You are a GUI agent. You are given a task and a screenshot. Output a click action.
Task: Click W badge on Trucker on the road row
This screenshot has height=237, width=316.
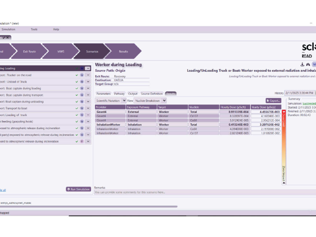pos(82,75)
